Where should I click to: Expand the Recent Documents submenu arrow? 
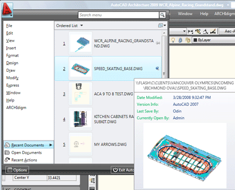tap(51, 145)
